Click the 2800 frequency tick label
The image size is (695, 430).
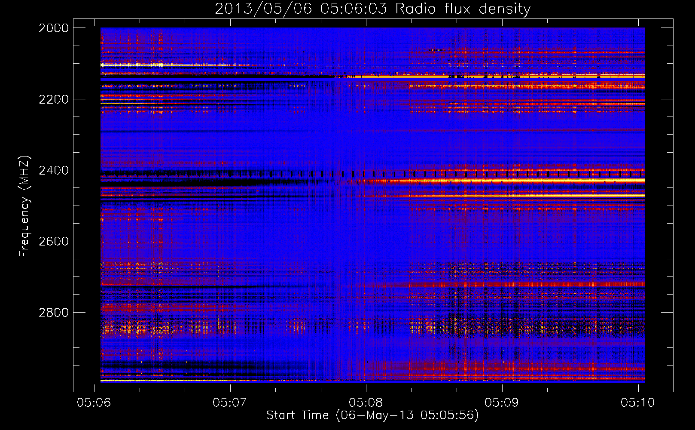pos(54,312)
